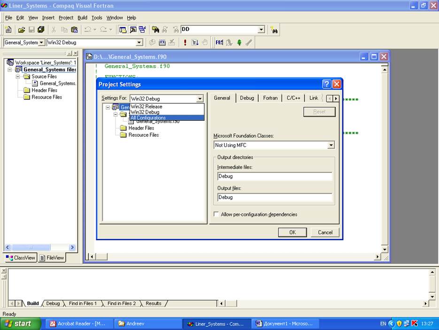Click the Workspace window toggle icon
The height and width of the screenshot is (330, 439).
click(x=123, y=30)
